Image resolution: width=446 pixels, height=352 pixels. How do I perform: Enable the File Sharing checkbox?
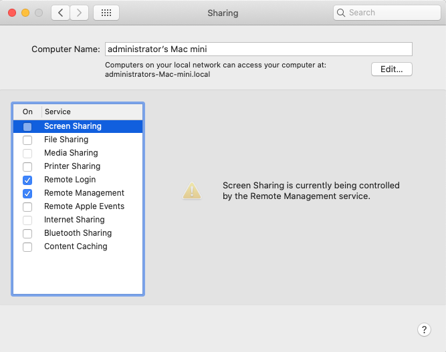click(x=27, y=140)
